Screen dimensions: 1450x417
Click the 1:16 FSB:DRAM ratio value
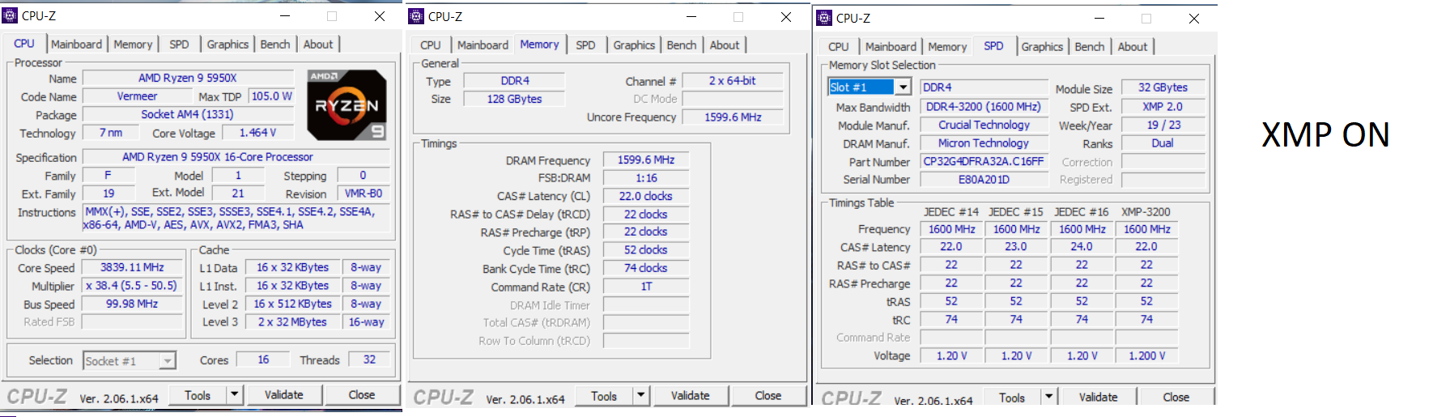[x=646, y=178]
